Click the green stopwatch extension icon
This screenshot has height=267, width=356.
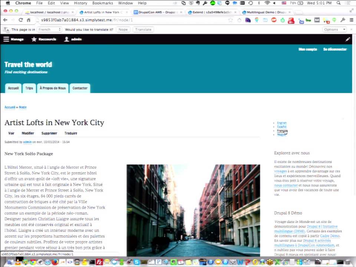pyautogui.click(x=283, y=20)
